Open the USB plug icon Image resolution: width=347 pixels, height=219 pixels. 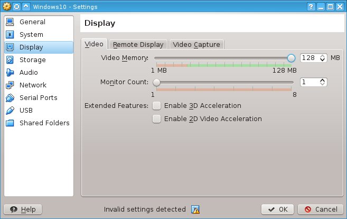point(10,110)
